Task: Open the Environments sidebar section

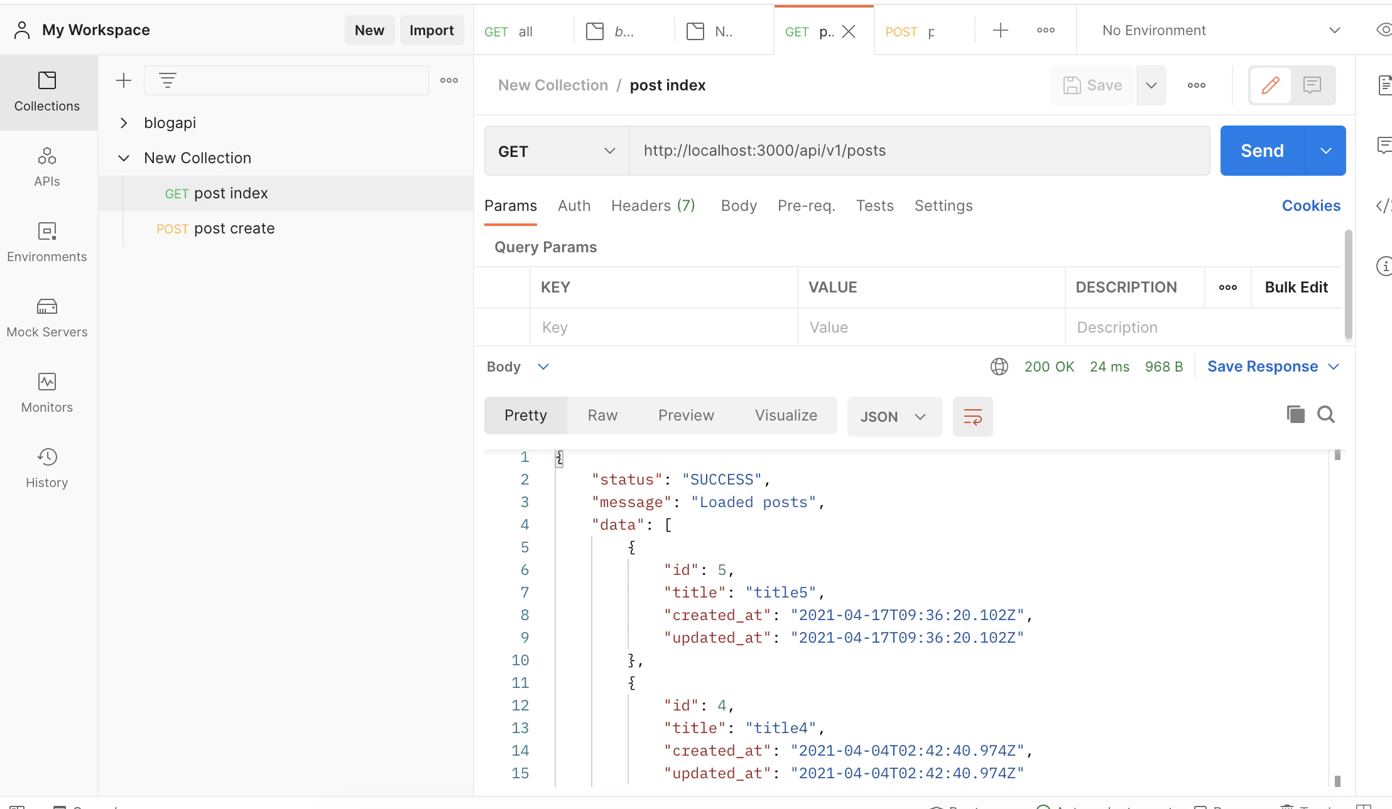Action: tap(47, 242)
